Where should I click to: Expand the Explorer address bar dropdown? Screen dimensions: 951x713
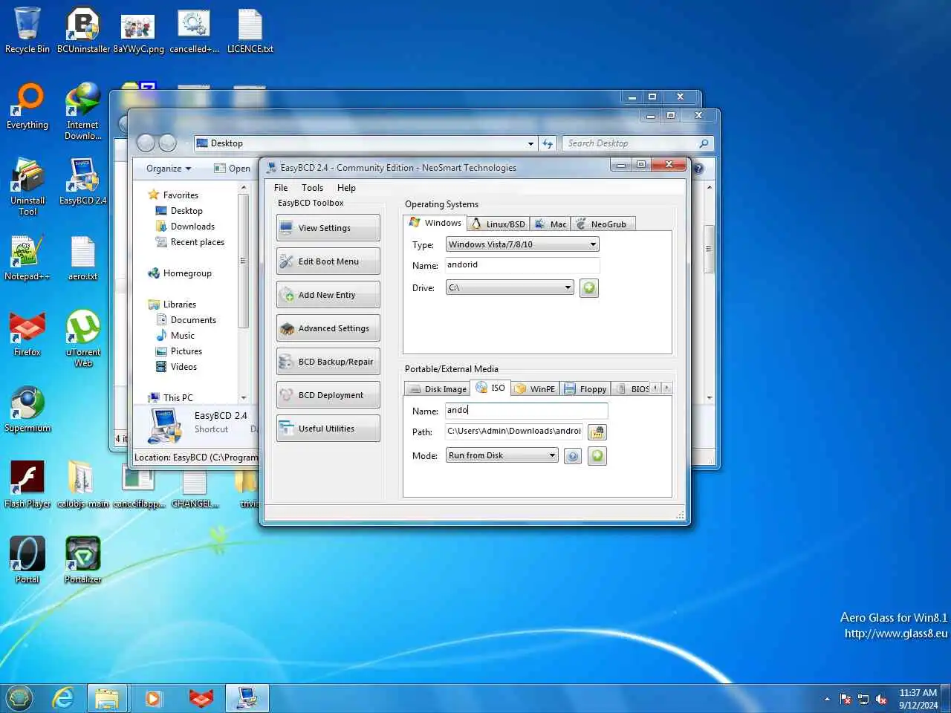[530, 143]
